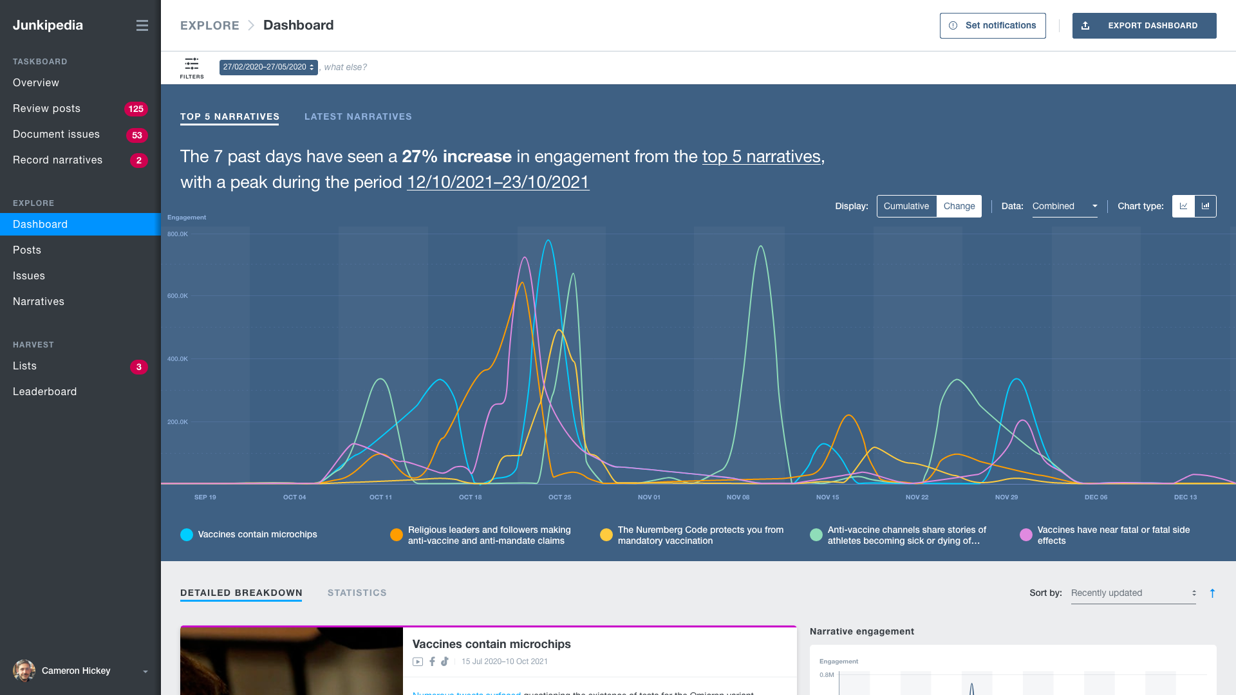This screenshot has width=1236, height=695.
Task: Open the Data Combined dropdown
Action: pos(1065,206)
